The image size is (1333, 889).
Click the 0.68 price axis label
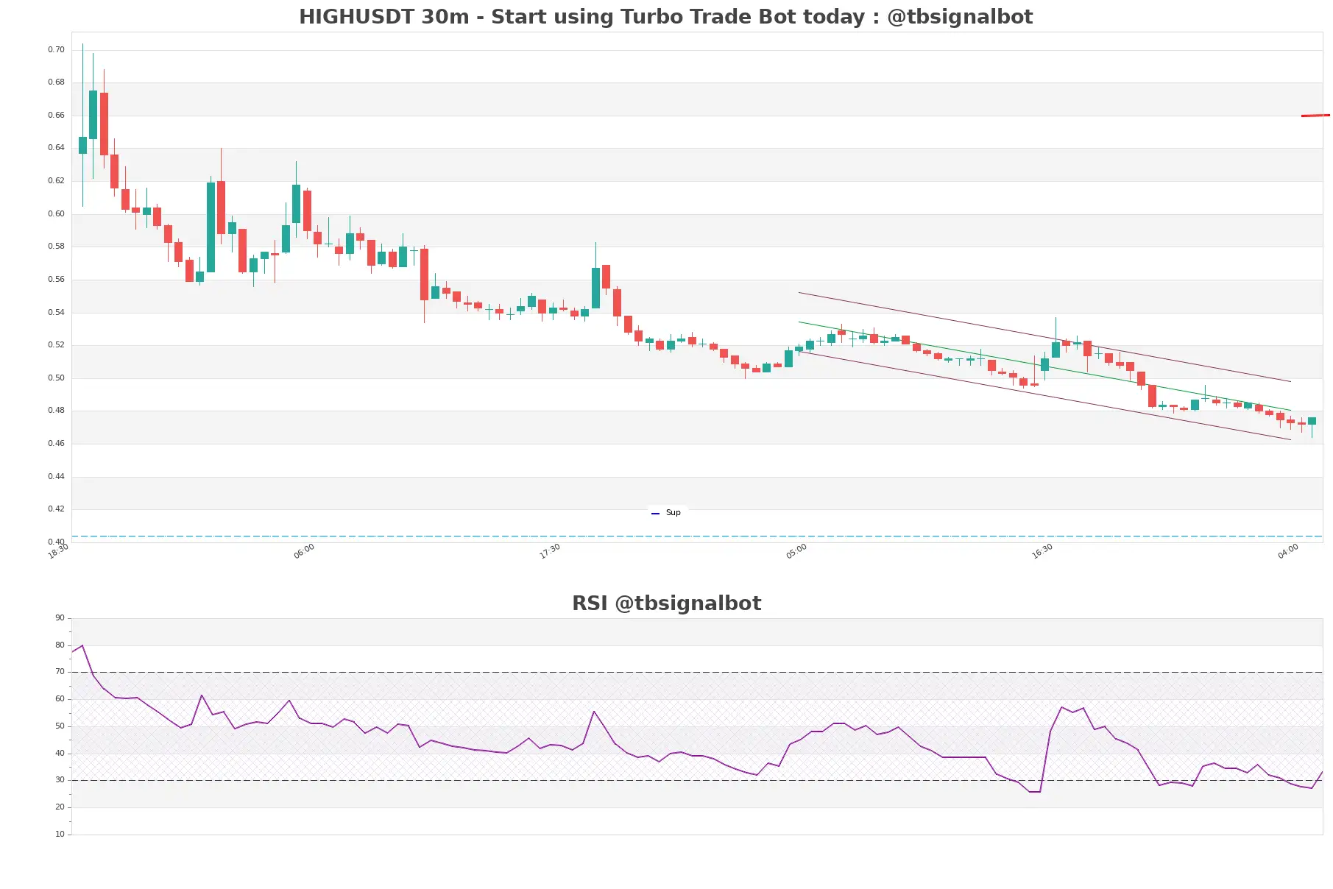coord(56,82)
